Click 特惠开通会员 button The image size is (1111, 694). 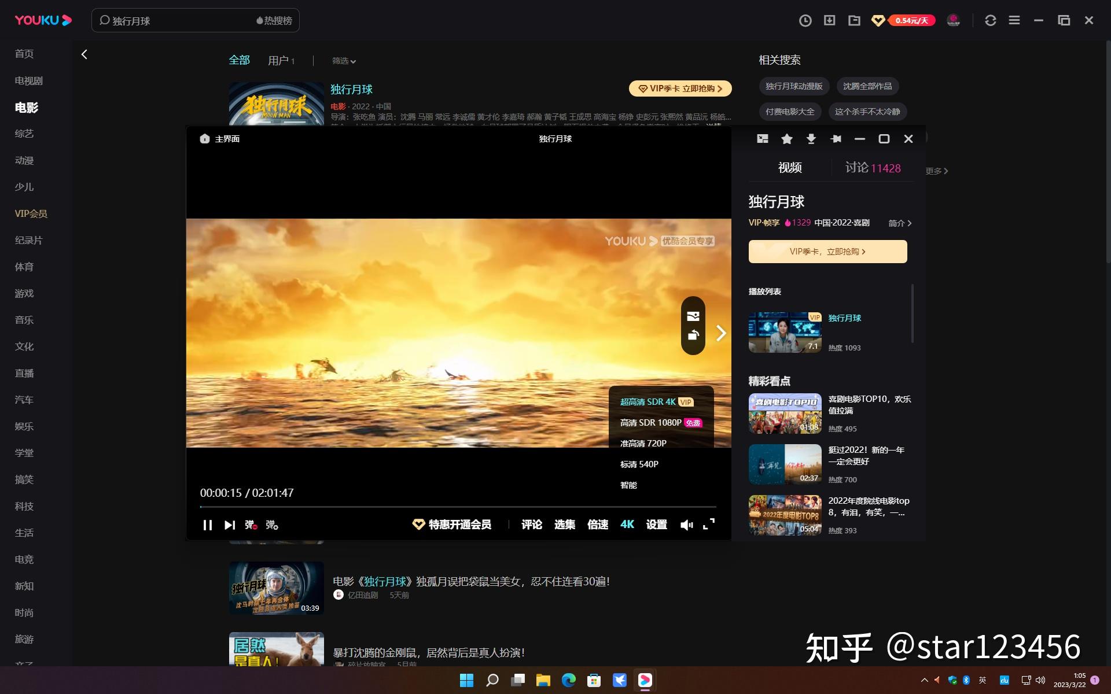coord(452,525)
